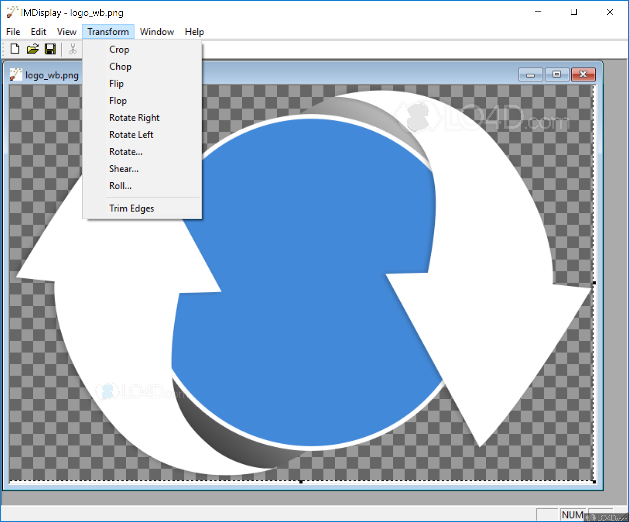Click the NUM status bar indicator
The width and height of the screenshot is (629, 522).
tap(572, 515)
